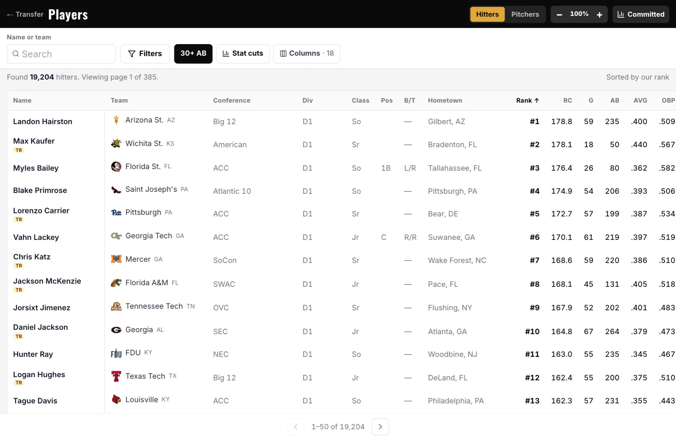Click the Florida A&M rattler logo
Screen dimensions: 676x440
pyautogui.click(x=116, y=283)
